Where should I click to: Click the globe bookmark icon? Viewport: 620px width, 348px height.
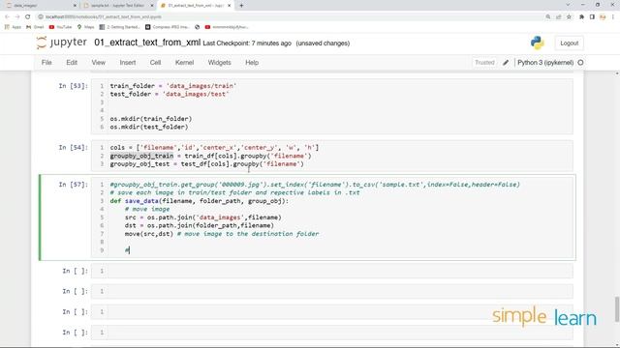click(x=198, y=27)
